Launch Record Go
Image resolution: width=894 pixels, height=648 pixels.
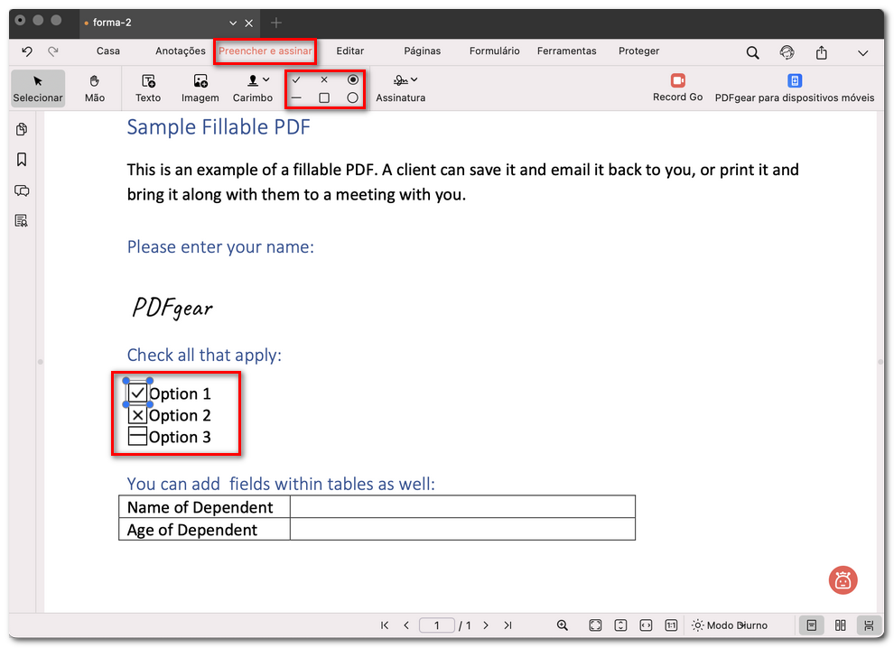coord(677,88)
